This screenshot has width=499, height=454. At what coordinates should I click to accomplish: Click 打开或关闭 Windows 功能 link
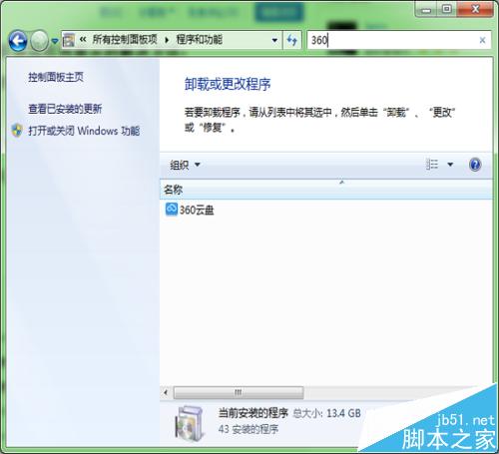coord(84,131)
